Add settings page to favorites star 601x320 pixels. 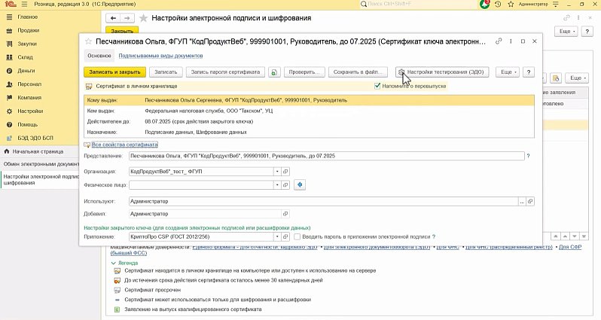(143, 18)
